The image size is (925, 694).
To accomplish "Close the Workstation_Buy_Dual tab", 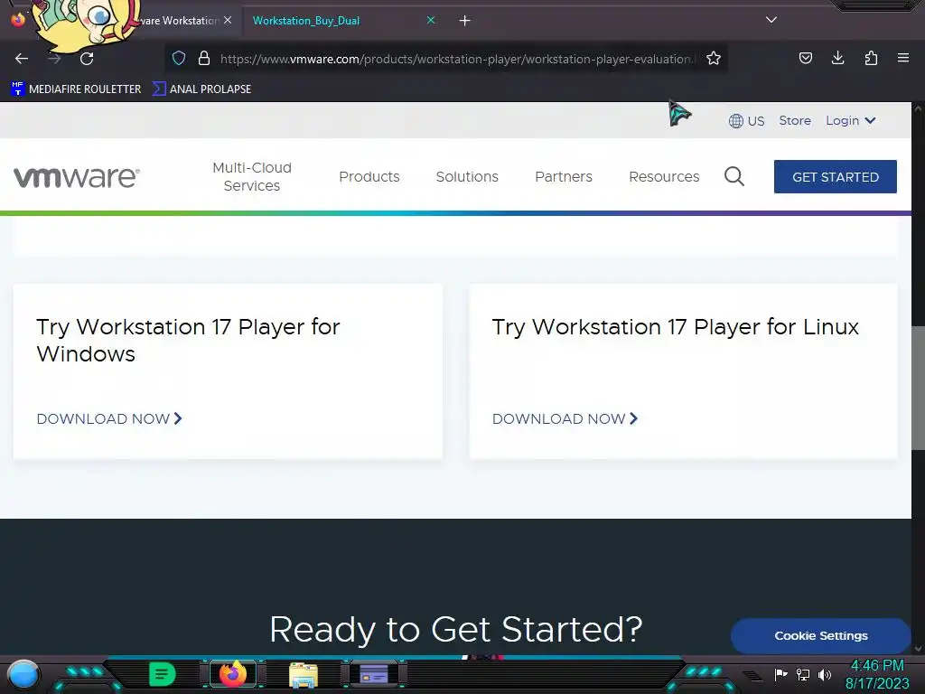I will pos(431,20).
